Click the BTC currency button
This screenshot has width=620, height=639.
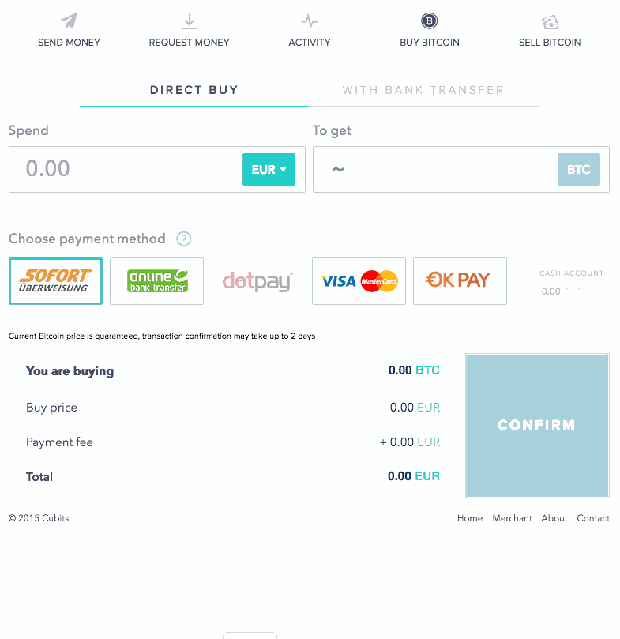(578, 170)
